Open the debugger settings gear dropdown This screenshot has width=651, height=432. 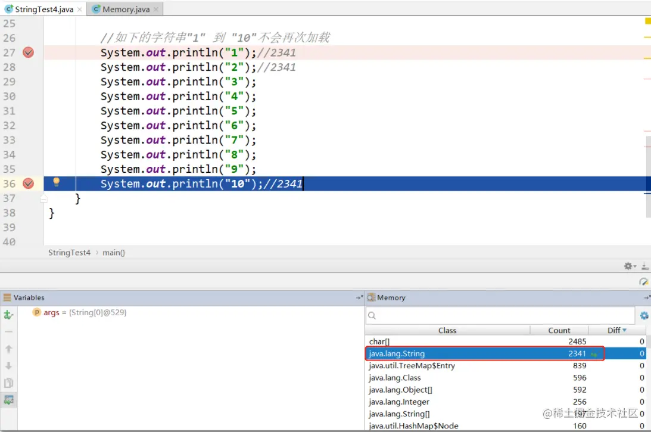click(x=630, y=266)
